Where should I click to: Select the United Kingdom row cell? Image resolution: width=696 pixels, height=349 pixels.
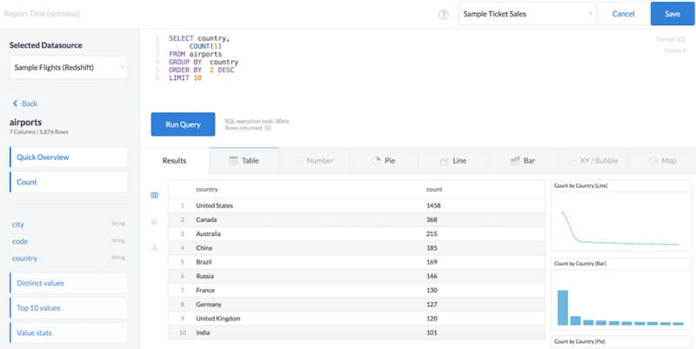point(218,319)
